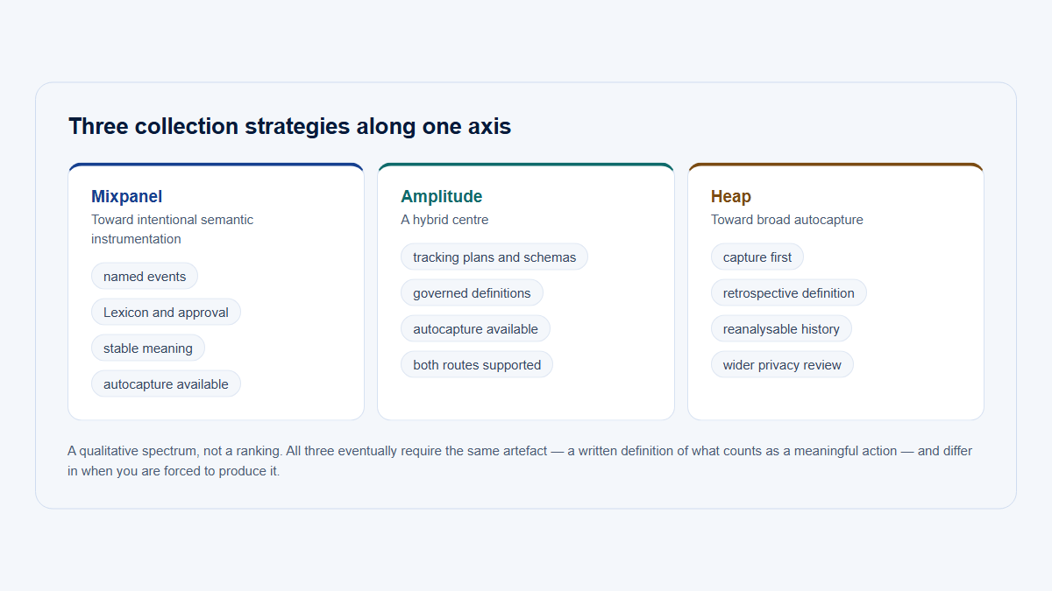Click 'Toward intentional semantic instrumentation' subtitle
The image size is (1052, 591).
[173, 229]
